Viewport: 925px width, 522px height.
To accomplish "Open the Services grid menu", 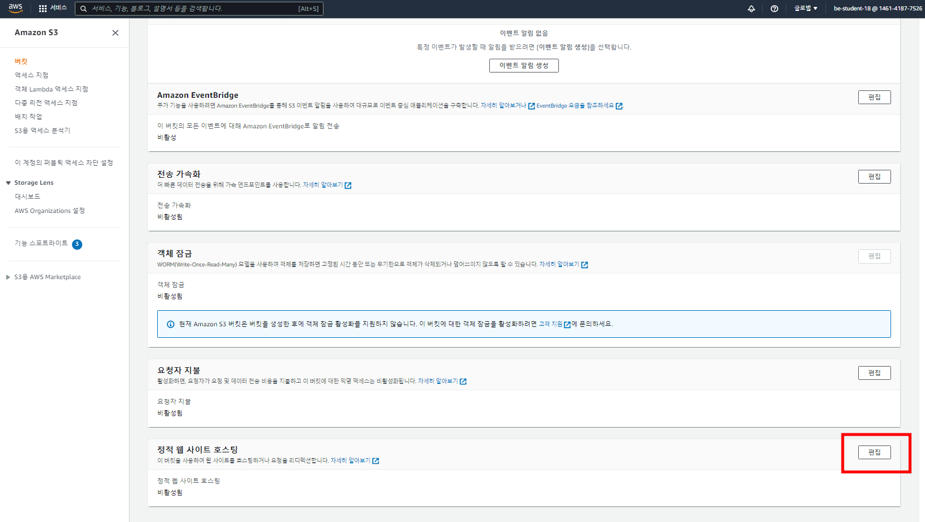I will 52,8.
